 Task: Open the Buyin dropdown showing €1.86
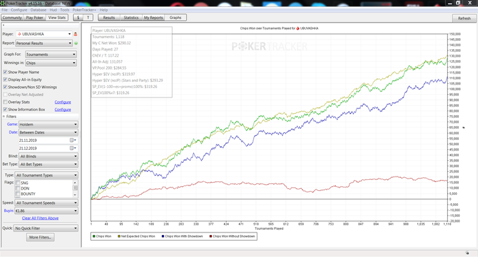click(46, 211)
